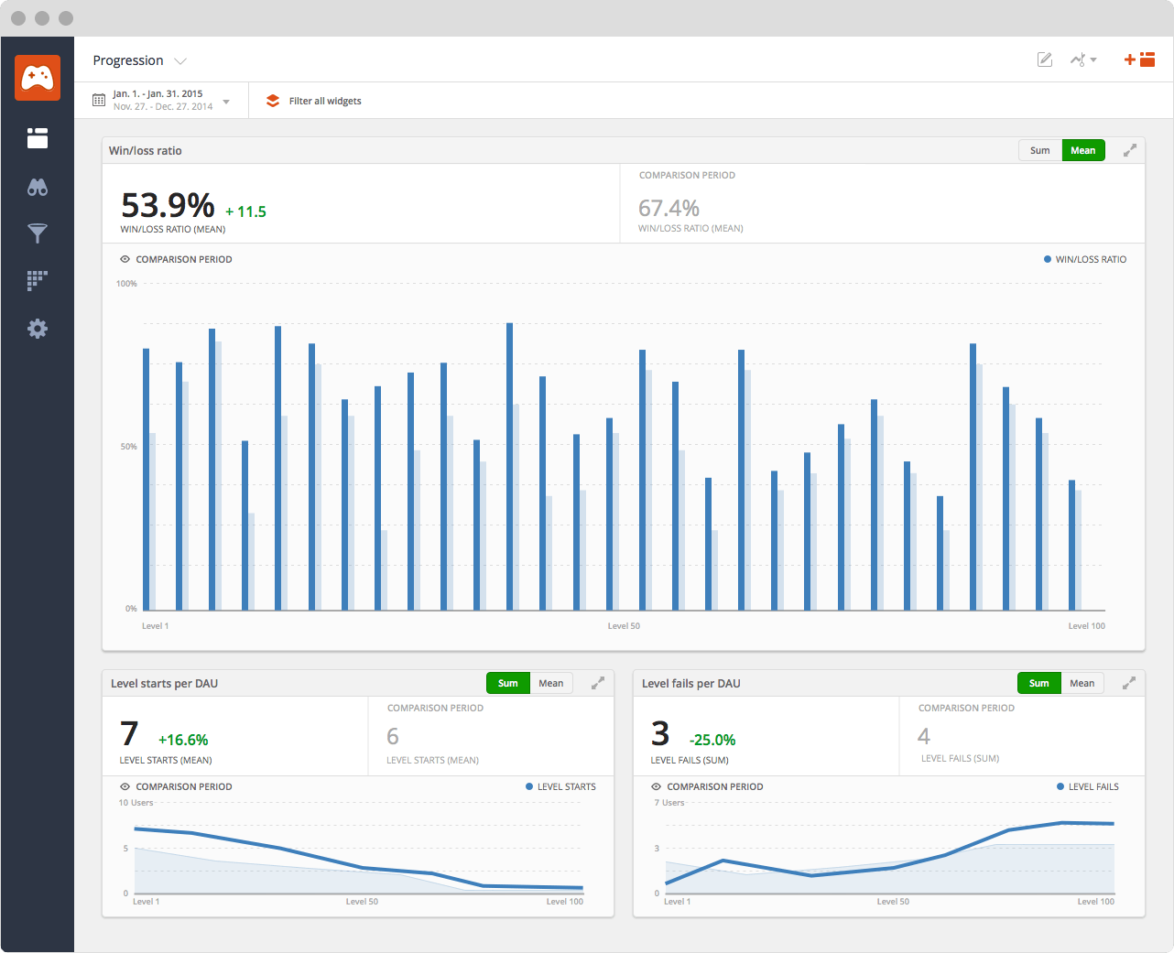Open the funnels analytics icon in sidebar
The width and height of the screenshot is (1174, 953).
pos(37,280)
